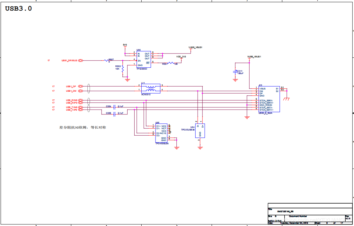Click the R551 10K pull-up resistor
Image resolution: width=354 pixels, height=226 pixels.
coord(170,63)
